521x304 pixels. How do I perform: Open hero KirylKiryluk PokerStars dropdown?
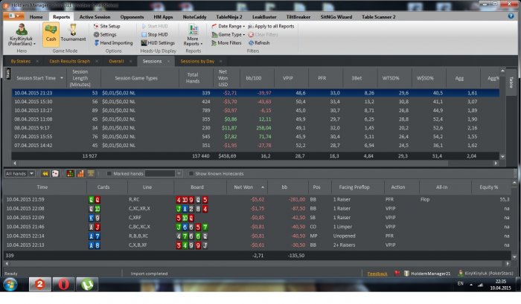pyautogui.click(x=22, y=35)
